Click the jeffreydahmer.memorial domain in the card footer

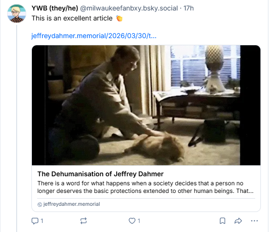coord(71,204)
